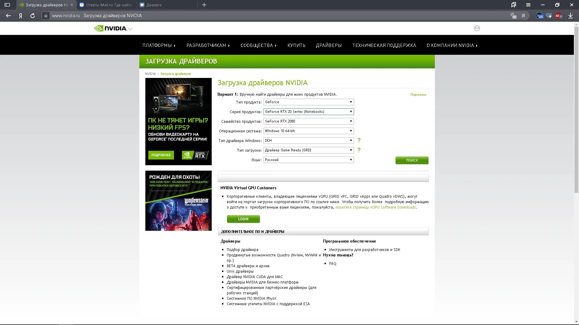Open Драйверы NVIDIA для бизнес-платформ link
This screenshot has width=579, height=325.
(x=263, y=282)
